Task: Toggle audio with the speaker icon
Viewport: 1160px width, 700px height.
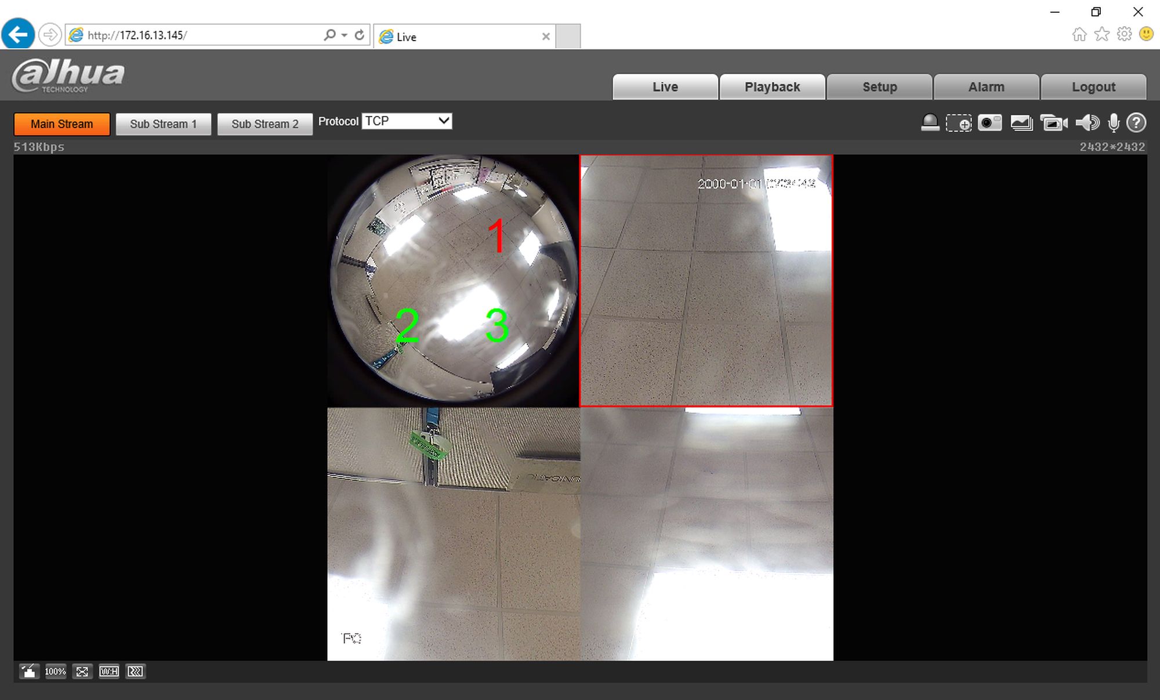Action: click(1086, 123)
